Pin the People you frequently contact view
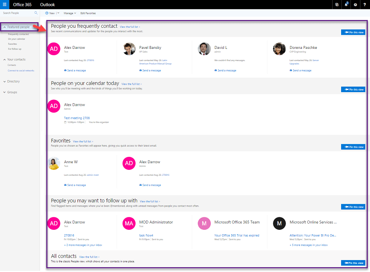 (x=353, y=32)
